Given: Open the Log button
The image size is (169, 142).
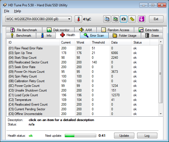Looking at the screenshot, I should tap(147, 136).
